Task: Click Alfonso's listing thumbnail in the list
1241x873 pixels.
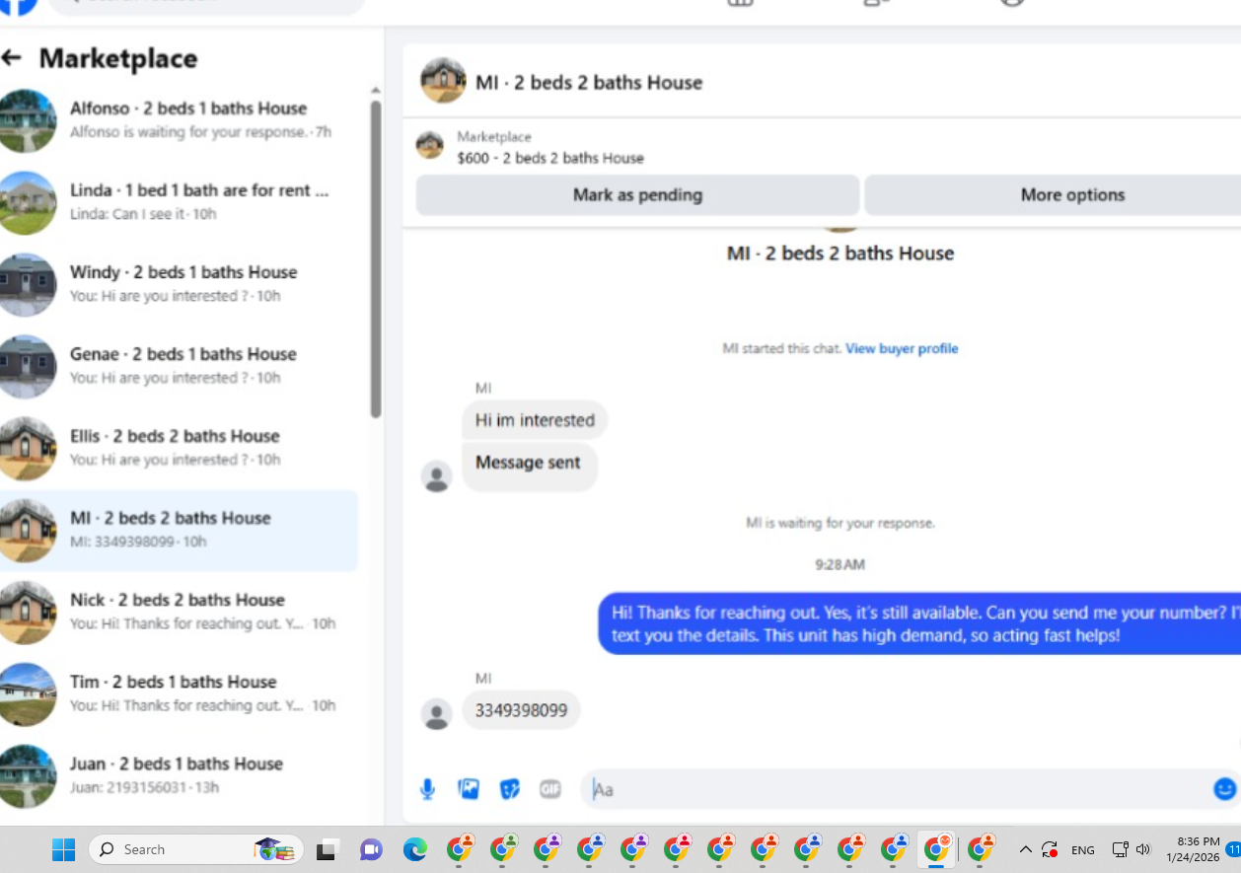Action: click(26, 120)
